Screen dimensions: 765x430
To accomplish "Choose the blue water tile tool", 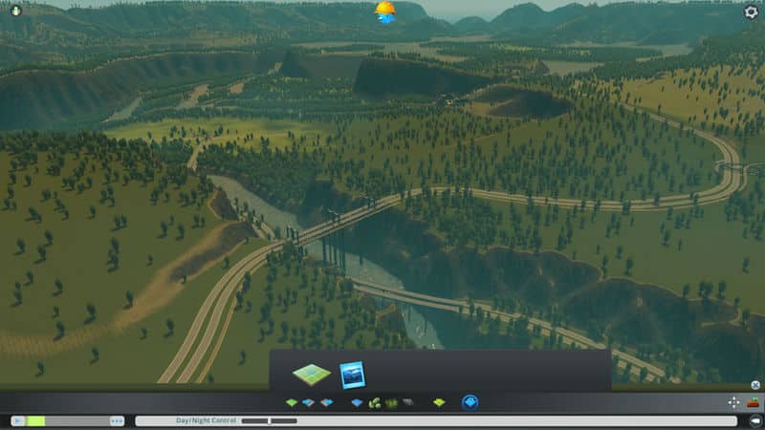I will pyautogui.click(x=308, y=402).
